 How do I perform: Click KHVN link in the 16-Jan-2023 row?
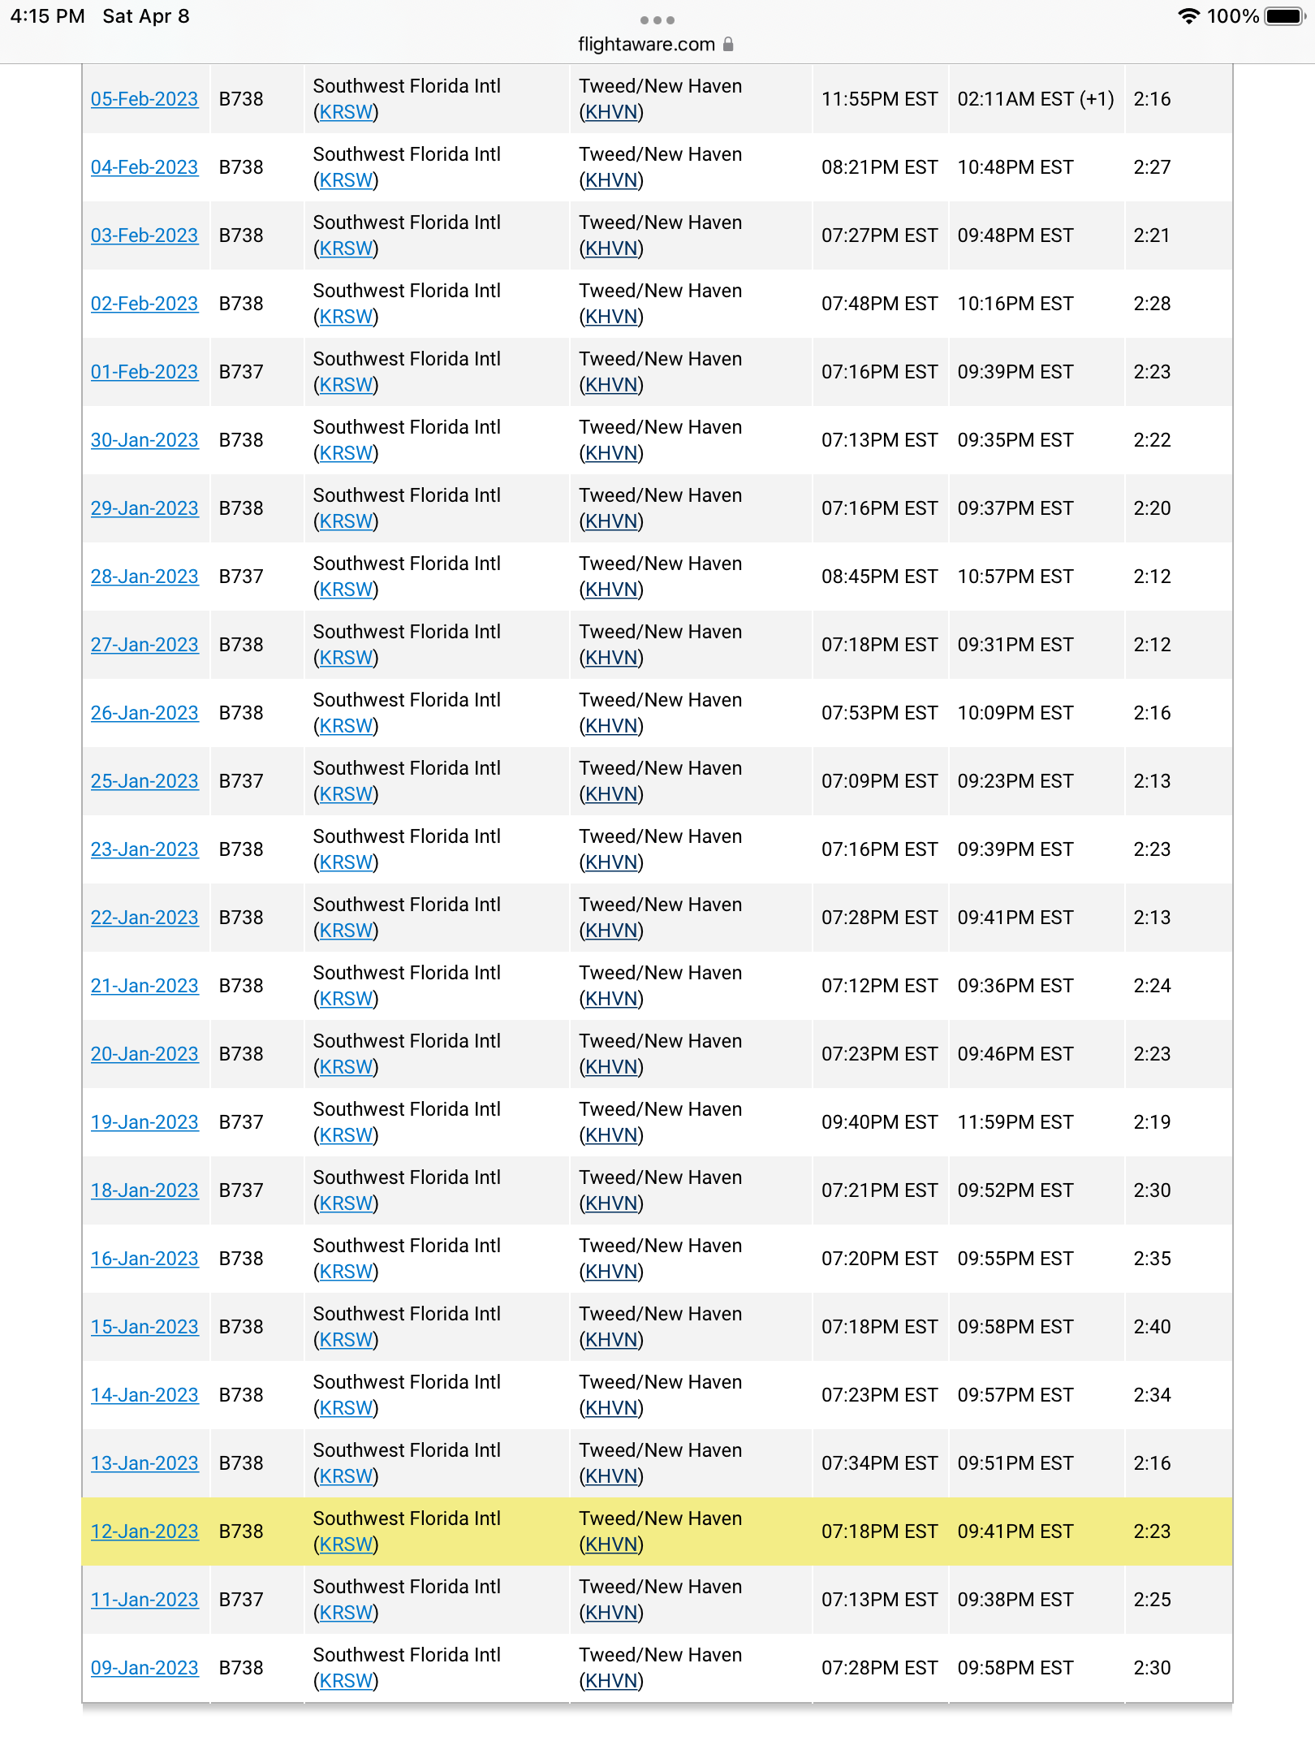click(x=611, y=1272)
